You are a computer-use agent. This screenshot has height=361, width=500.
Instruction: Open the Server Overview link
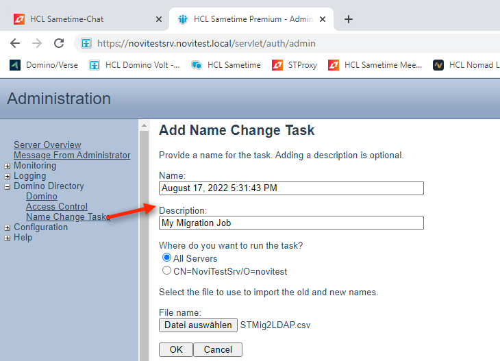click(x=47, y=145)
